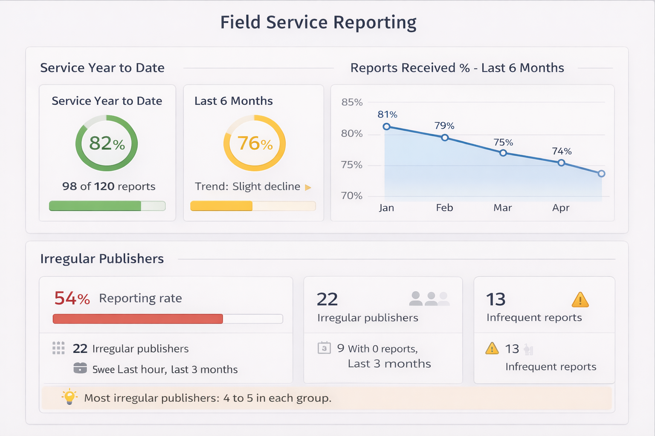Select the Feb 79% data point on chart
The width and height of the screenshot is (655, 436).
[x=445, y=138]
